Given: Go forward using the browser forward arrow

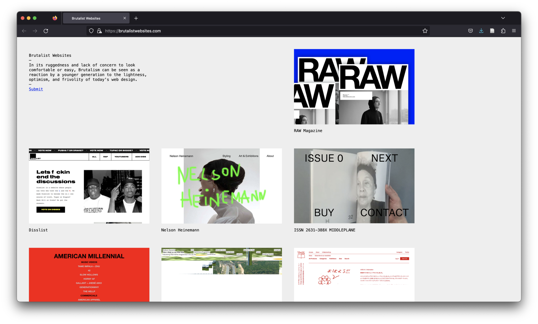Looking at the screenshot, I should (x=35, y=31).
